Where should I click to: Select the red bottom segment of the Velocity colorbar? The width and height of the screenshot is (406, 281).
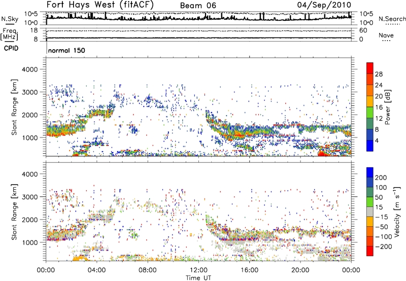(370, 251)
